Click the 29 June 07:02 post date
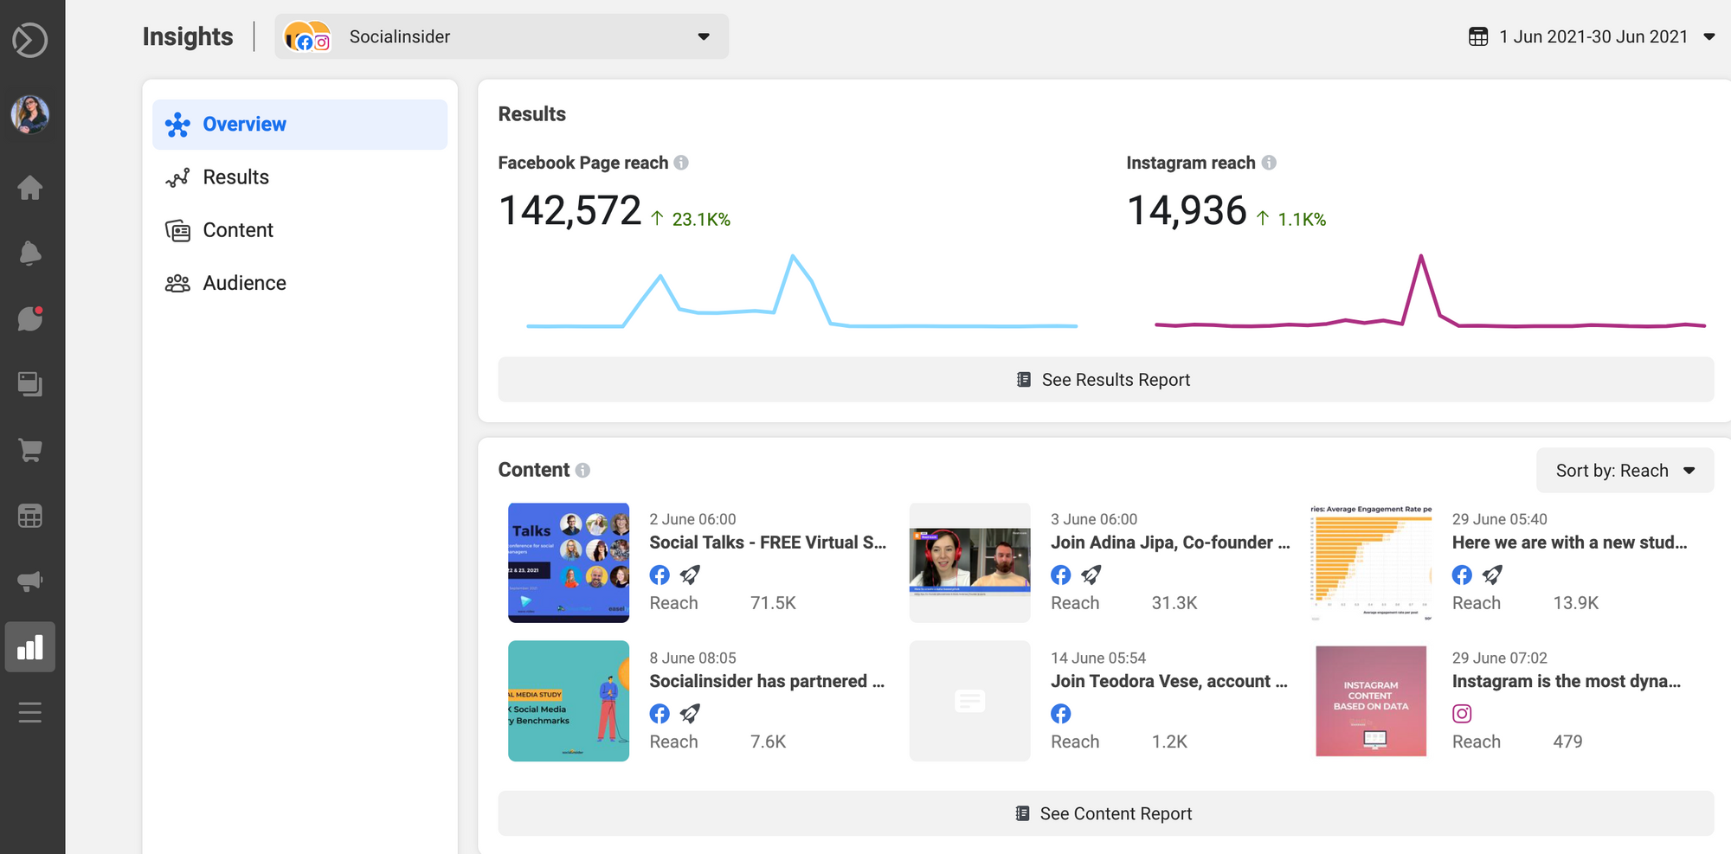This screenshot has height=854, width=1731. click(x=1500, y=658)
